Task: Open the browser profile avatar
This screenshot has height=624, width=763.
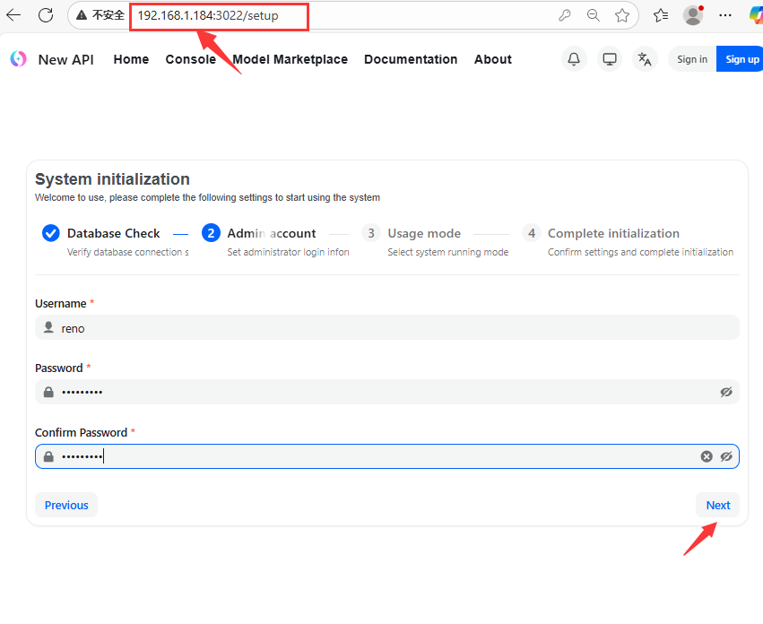Action: pos(693,15)
